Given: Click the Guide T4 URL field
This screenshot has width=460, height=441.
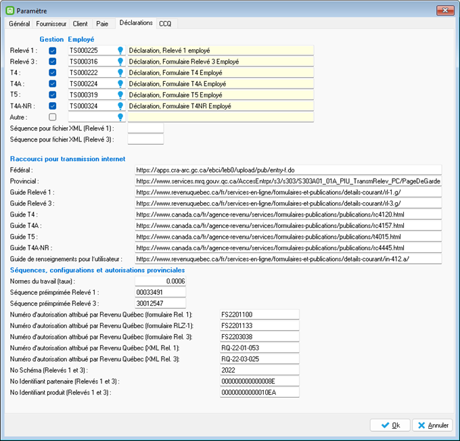Looking at the screenshot, I should click(x=288, y=215).
